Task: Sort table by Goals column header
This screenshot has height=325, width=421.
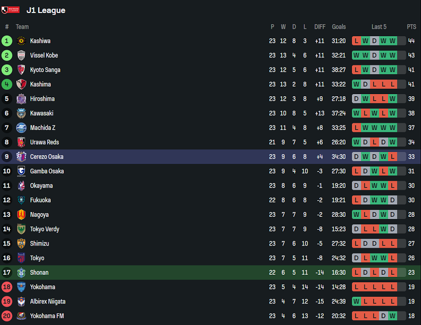Action: coord(339,27)
